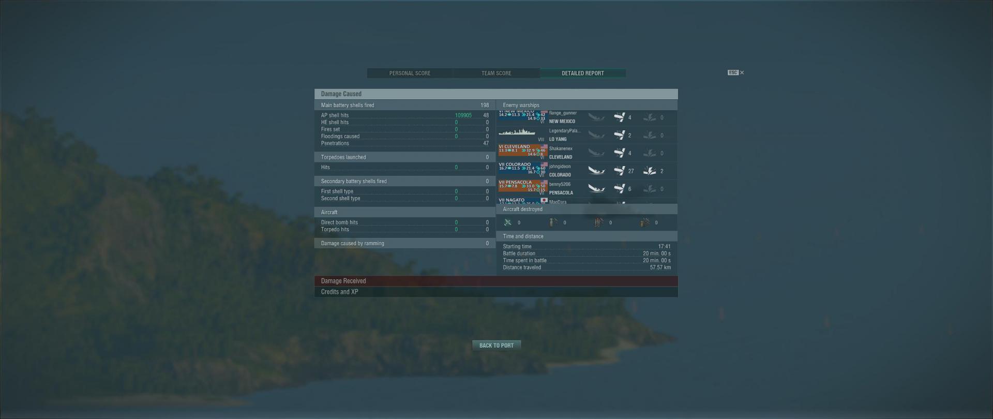Expand the Damage Received section
The height and width of the screenshot is (419, 993).
(x=496, y=281)
